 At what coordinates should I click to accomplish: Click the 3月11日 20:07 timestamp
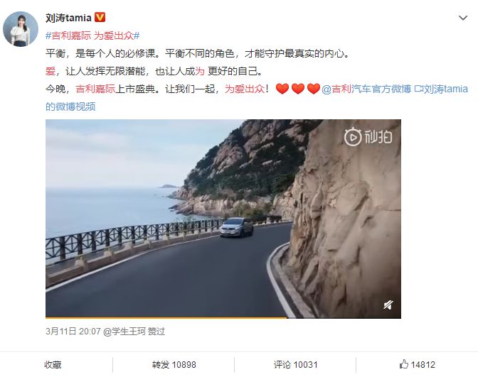click(73, 331)
